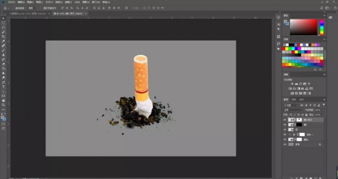Filter layers by type (T) icon
This screenshot has height=179, width=338.
[x=310, y=105]
